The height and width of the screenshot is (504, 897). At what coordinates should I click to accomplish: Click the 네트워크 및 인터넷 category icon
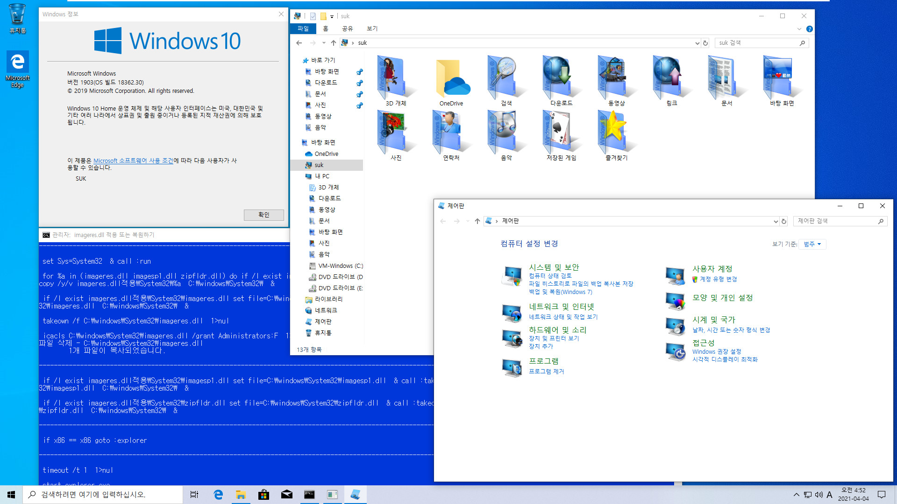512,313
